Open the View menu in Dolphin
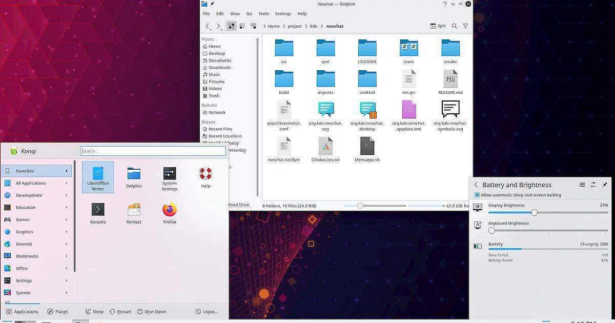The width and height of the screenshot is (615, 323). [235, 14]
